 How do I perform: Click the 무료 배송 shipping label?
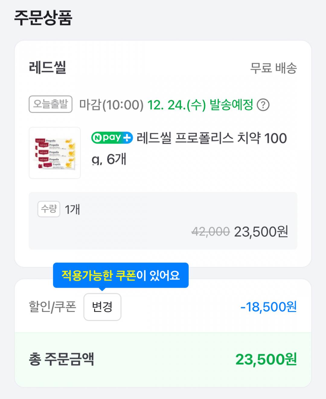pyautogui.click(x=273, y=68)
